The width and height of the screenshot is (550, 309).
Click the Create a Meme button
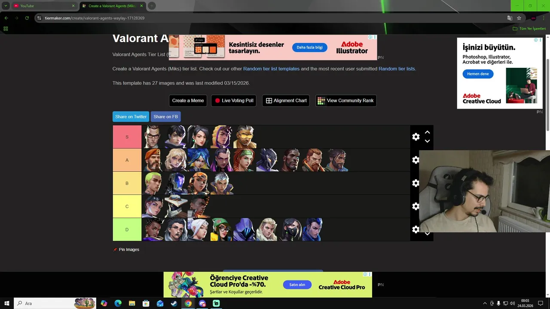pyautogui.click(x=188, y=100)
